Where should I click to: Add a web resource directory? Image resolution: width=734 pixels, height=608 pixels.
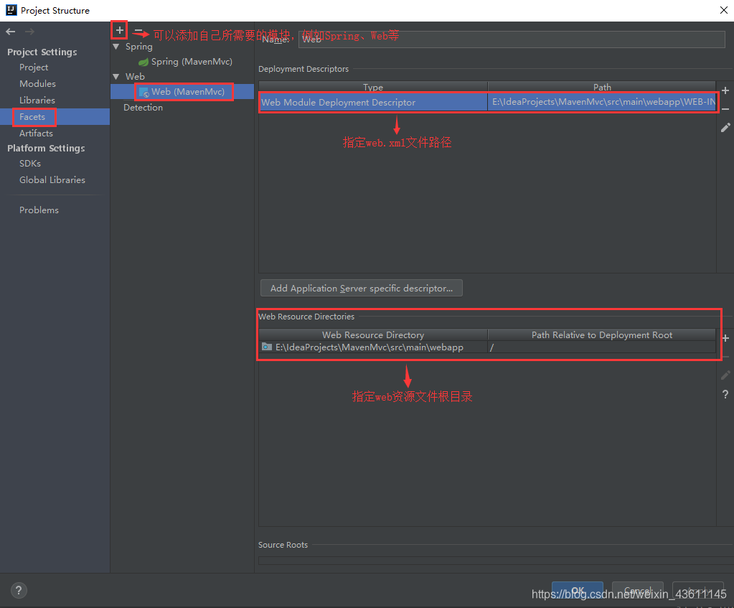pos(725,338)
